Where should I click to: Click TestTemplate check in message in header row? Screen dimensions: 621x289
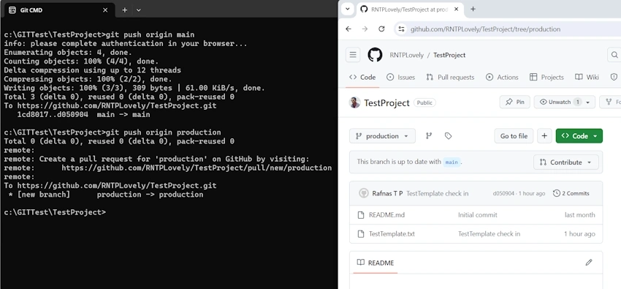(437, 193)
